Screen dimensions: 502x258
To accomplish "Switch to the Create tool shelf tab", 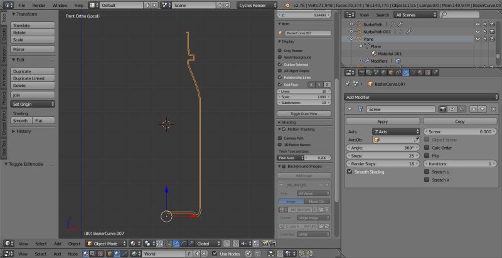I will pos(4,34).
